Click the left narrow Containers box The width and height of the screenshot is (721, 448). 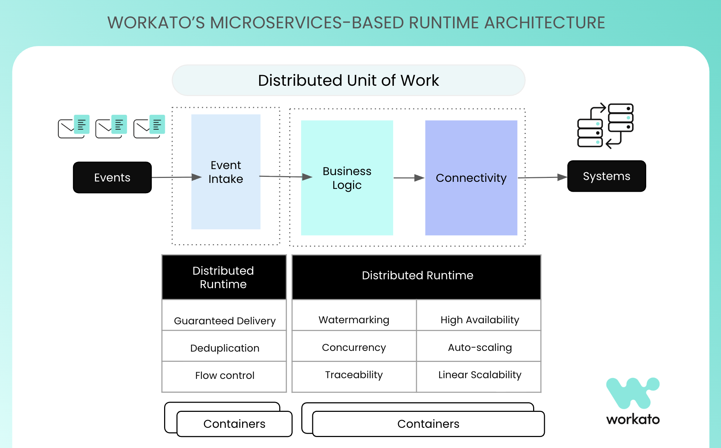click(234, 424)
